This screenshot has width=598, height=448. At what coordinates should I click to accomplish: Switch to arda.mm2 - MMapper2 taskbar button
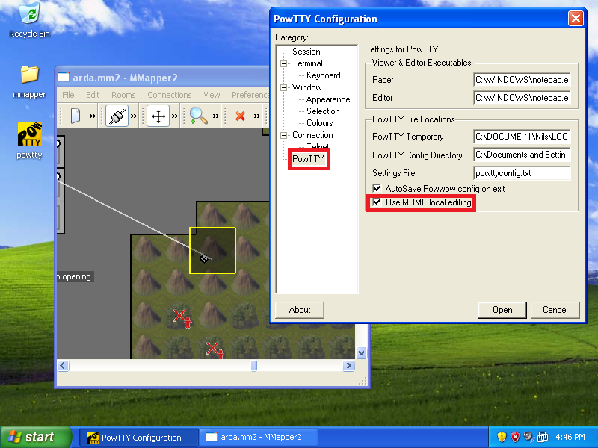tap(258, 437)
